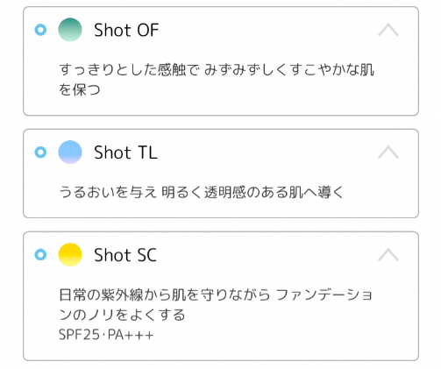Click the すっきりとした感触で description line
This screenshot has height=369, width=441.
[217, 70]
